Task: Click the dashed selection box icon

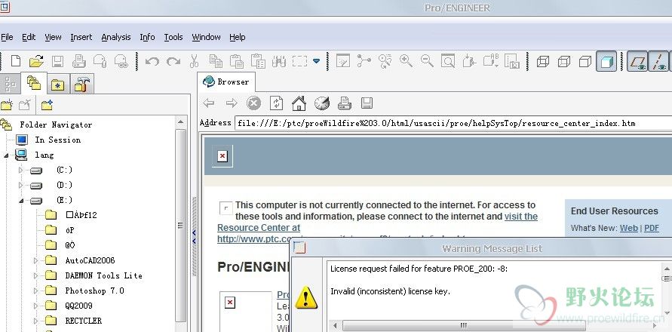Action: pos(299,61)
